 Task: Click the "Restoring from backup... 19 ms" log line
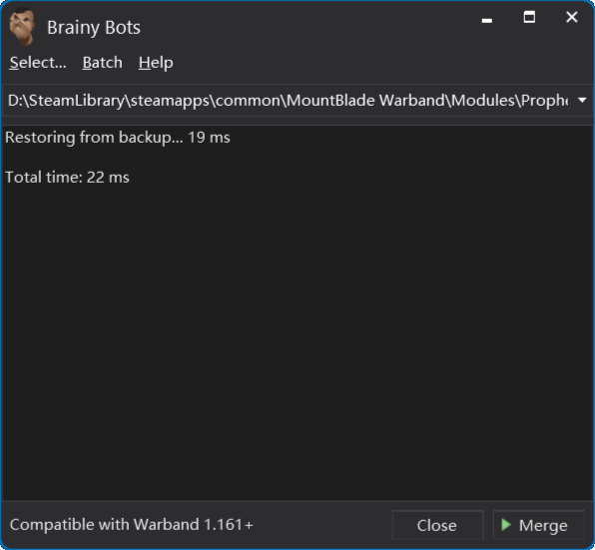click(x=118, y=138)
